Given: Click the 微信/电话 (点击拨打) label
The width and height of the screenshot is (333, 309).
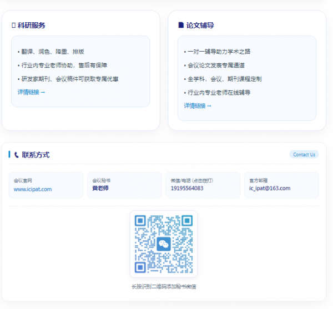Looking at the screenshot, I should pos(192,181).
